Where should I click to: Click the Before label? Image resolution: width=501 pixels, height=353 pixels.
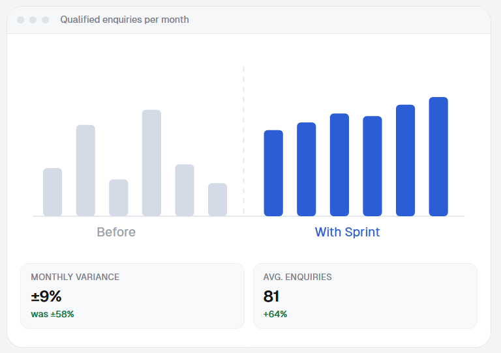pos(116,232)
